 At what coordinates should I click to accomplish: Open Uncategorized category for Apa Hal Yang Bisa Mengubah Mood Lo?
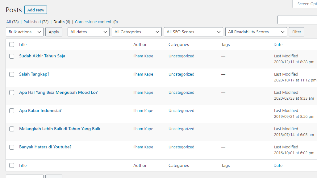click(x=181, y=93)
